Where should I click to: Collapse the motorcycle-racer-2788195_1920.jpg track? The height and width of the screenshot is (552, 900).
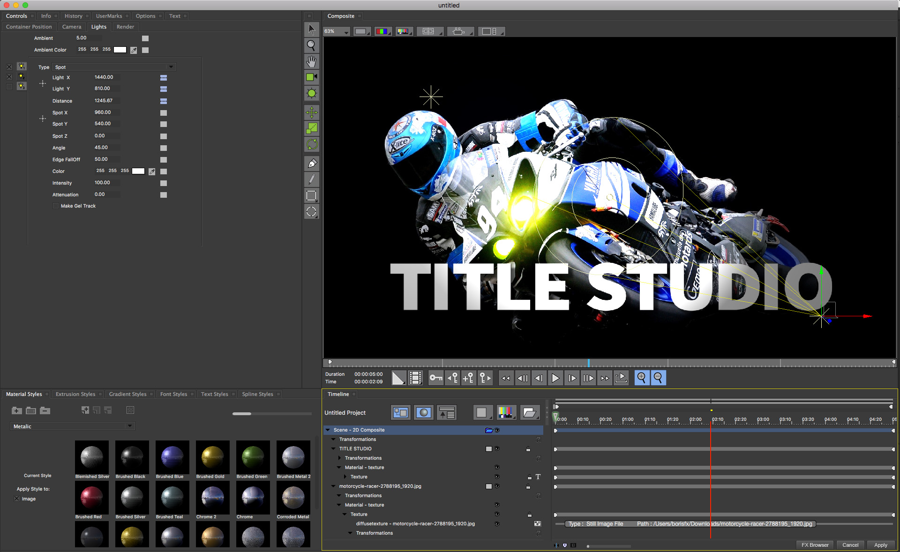pyautogui.click(x=333, y=486)
